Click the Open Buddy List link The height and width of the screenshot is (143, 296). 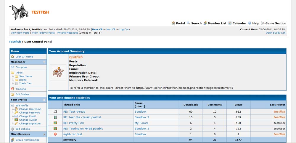275,33
